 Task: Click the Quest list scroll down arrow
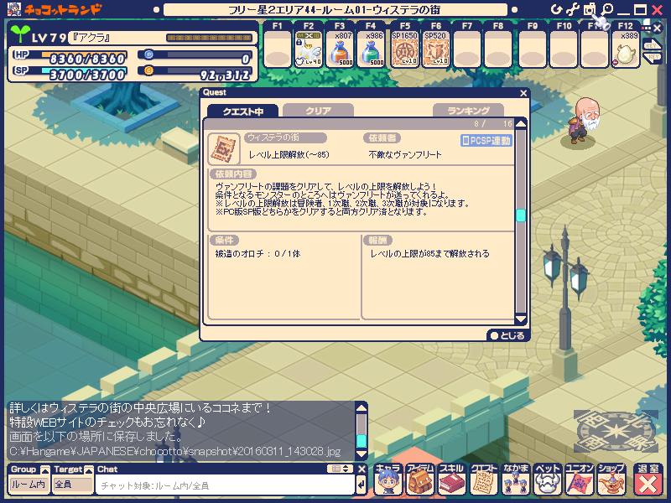point(521,319)
